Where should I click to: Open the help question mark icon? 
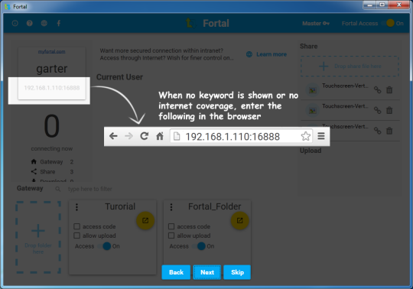click(x=30, y=23)
